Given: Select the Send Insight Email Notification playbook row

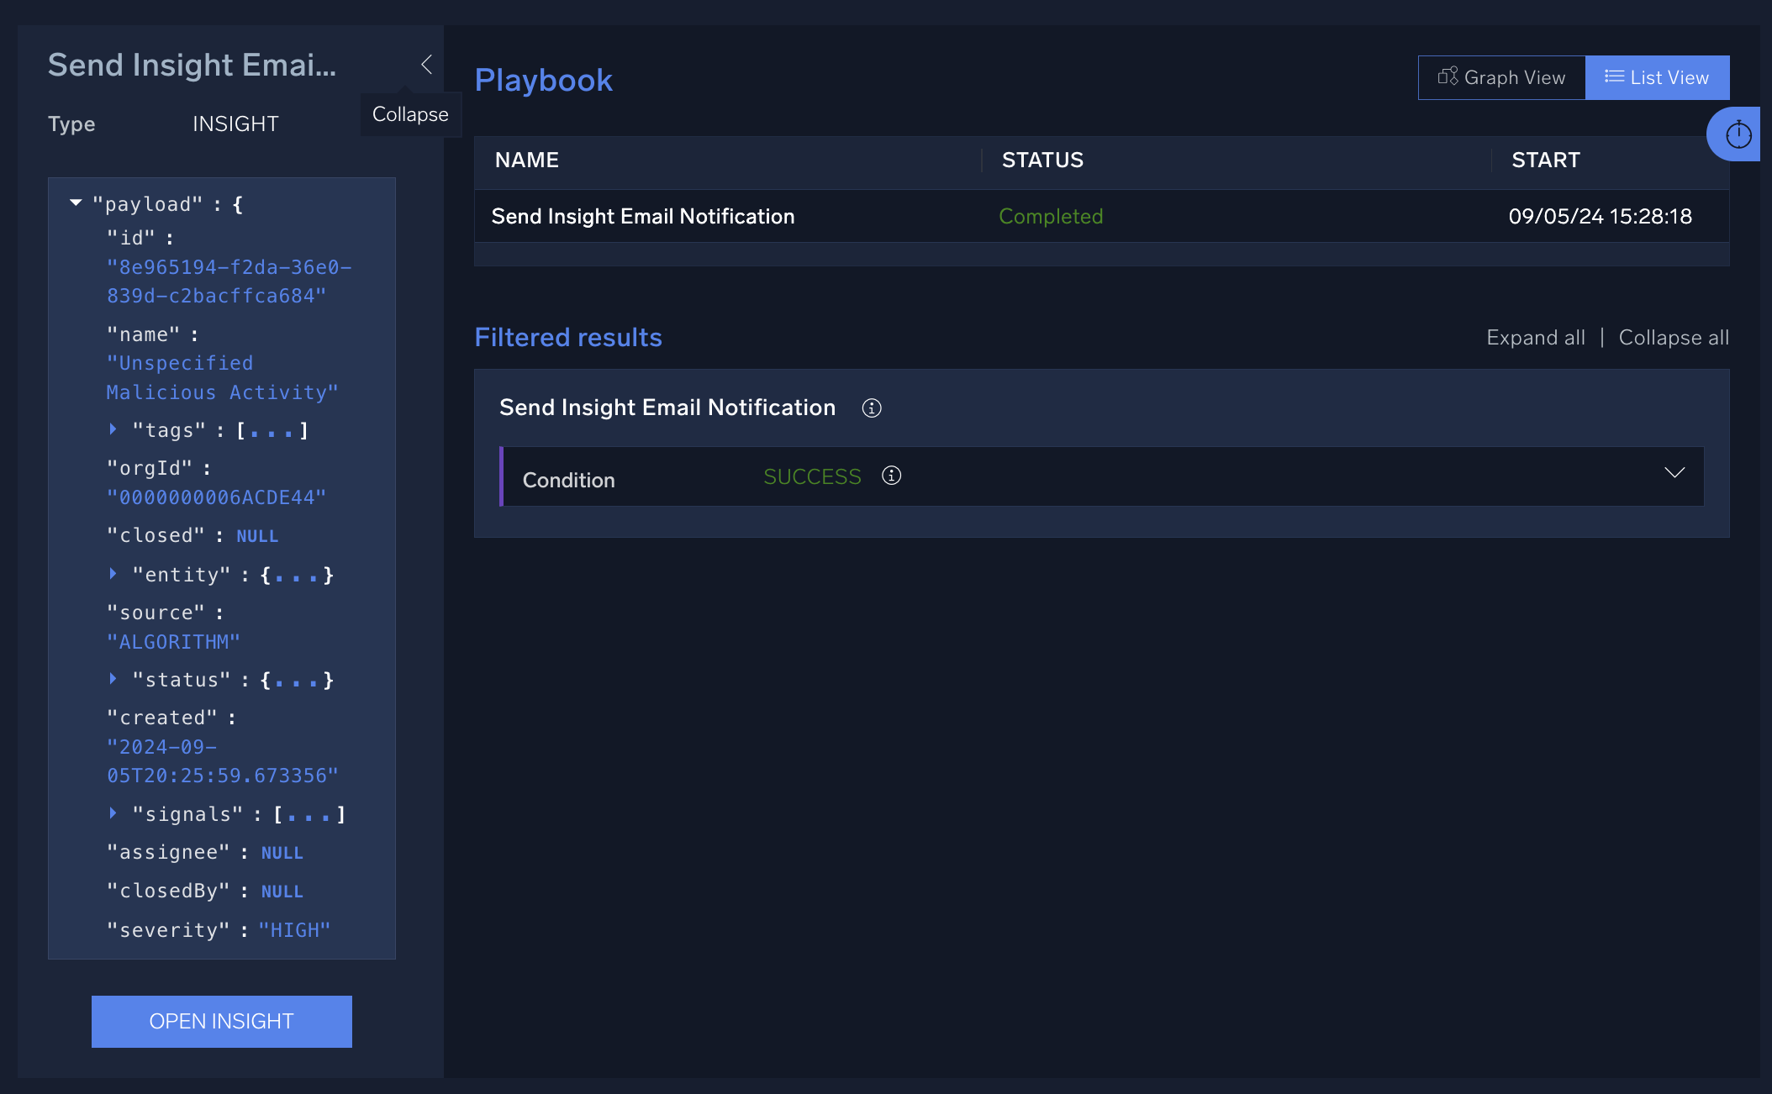Looking at the screenshot, I should [643, 216].
